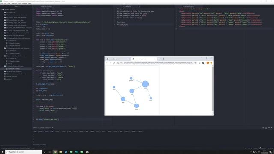The width and height of the screenshot is (274, 154).
Task: Click the UTF-8 encoding selector
Action: coord(250,148)
